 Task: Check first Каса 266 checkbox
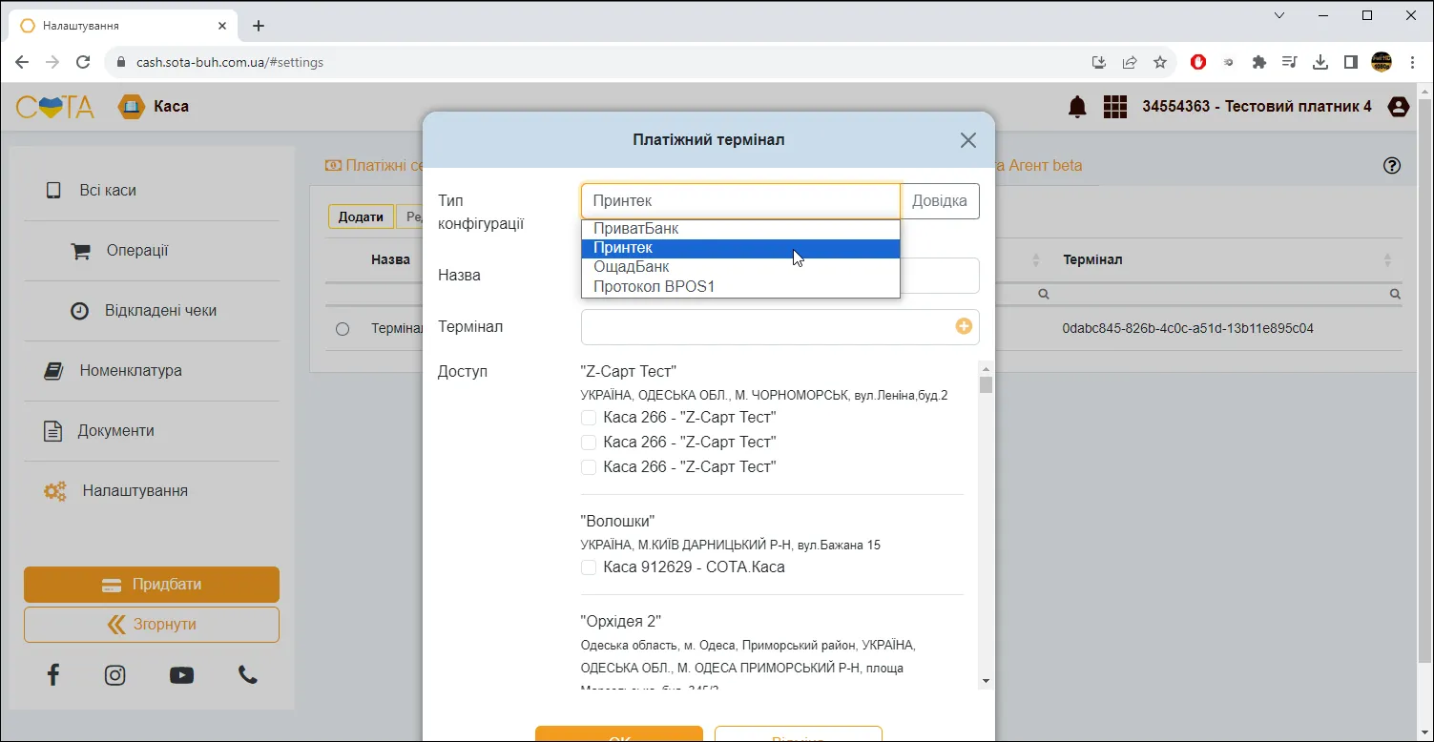[589, 418]
